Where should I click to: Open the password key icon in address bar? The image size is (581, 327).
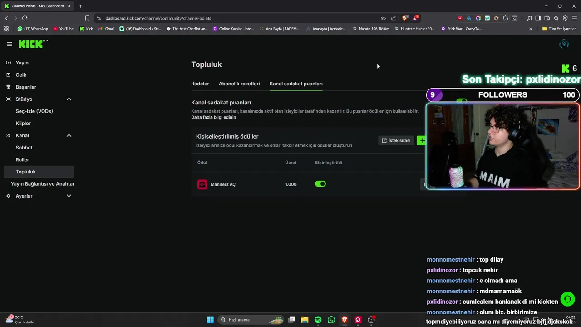pyautogui.click(x=383, y=18)
